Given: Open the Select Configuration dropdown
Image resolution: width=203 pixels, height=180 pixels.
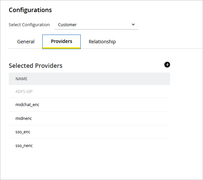Looking at the screenshot, I should (96, 25).
